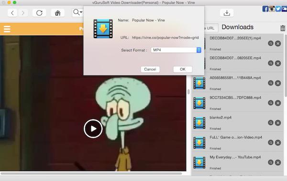Screen dimensions: 287x181
Task: Open the Instagram icon
Action: coord(272,9)
